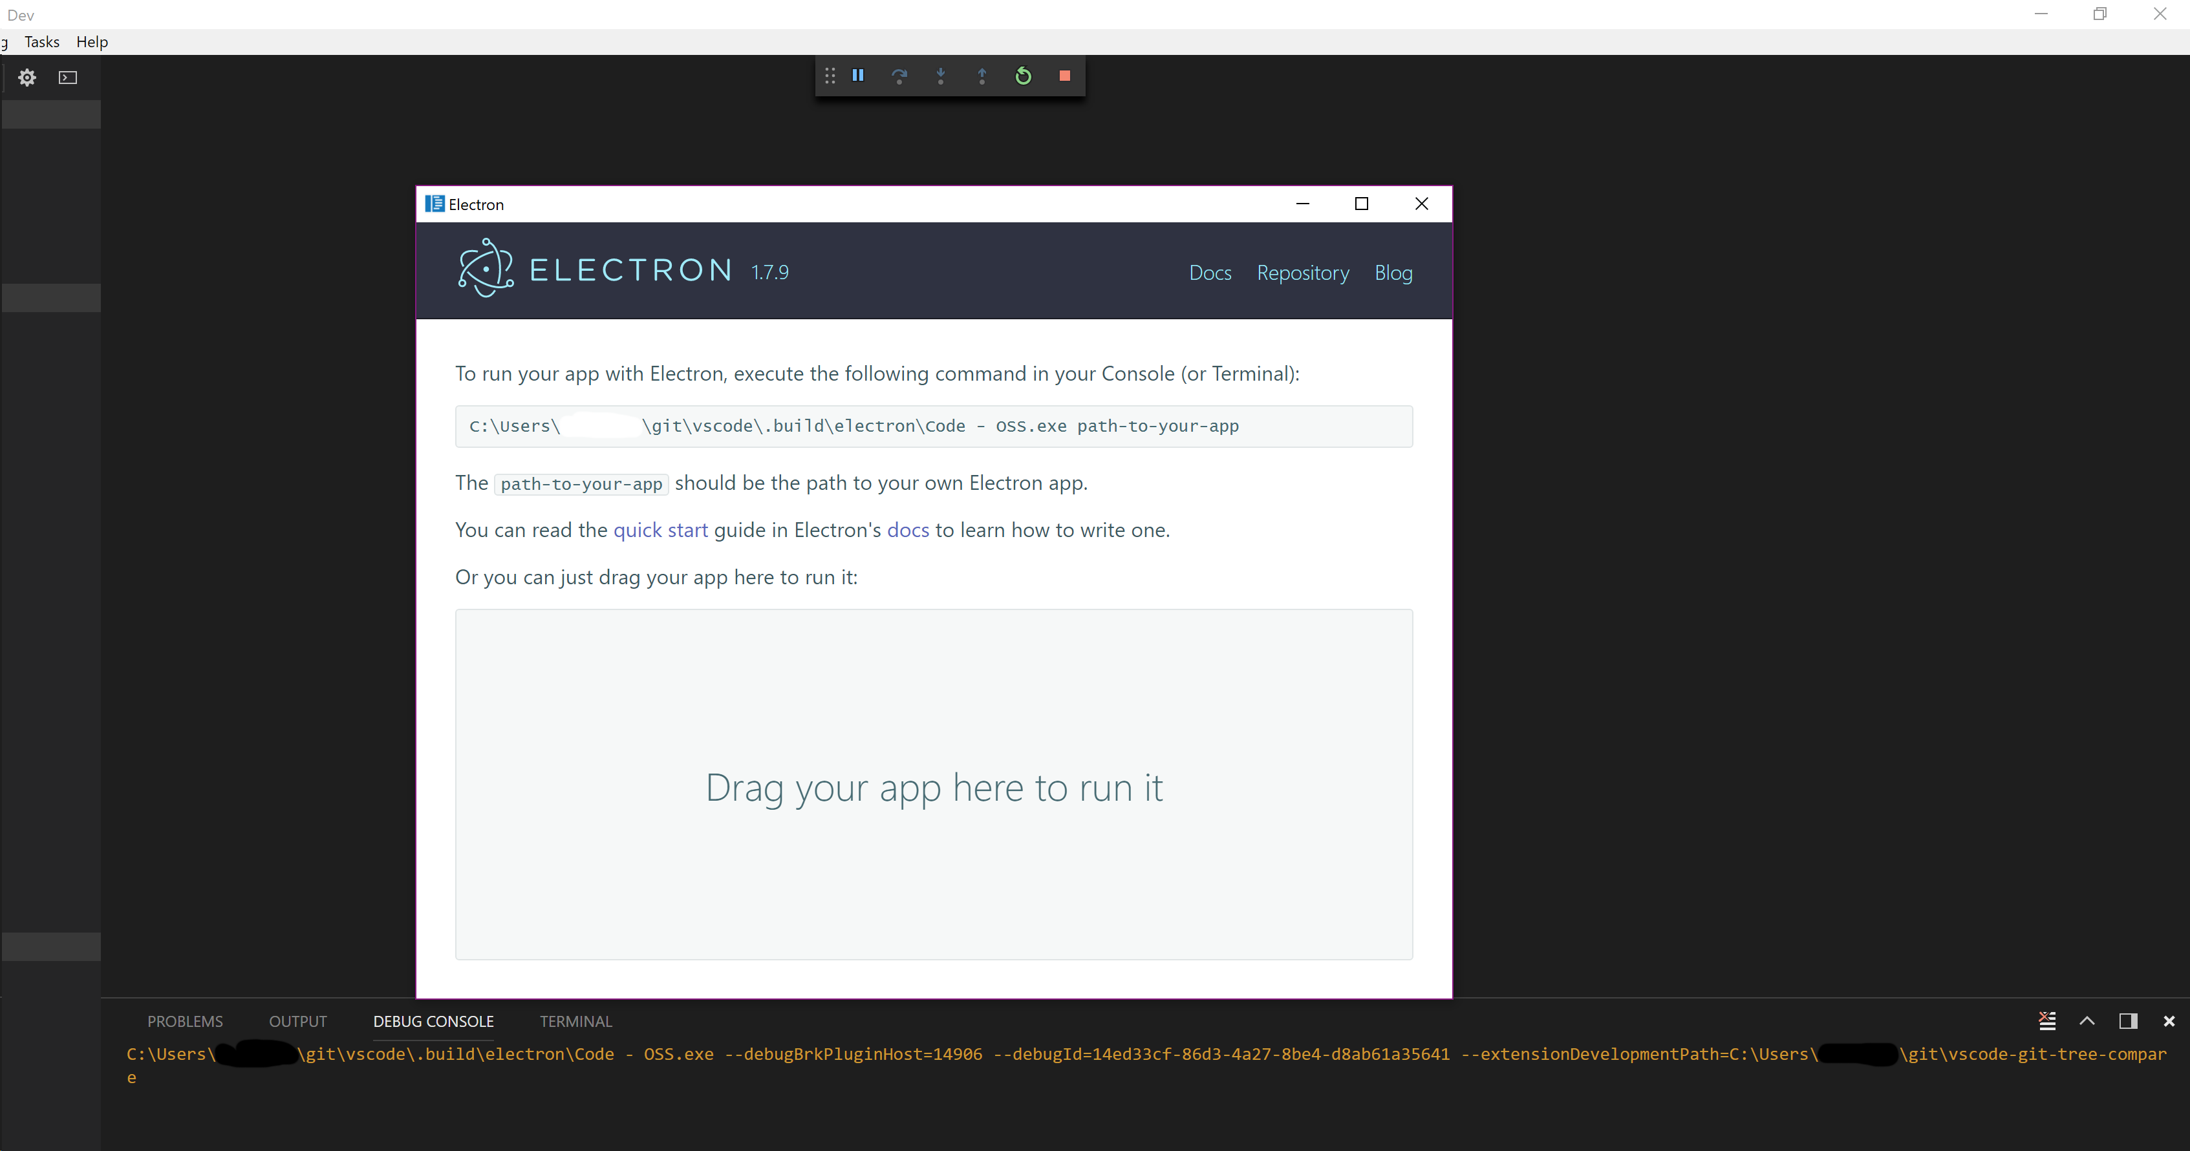The image size is (2190, 1151).
Task: Follow the quick start guide link
Action: pyautogui.click(x=660, y=530)
